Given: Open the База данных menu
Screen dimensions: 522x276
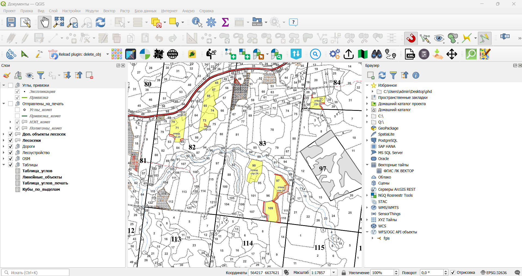Looking at the screenshot, I should click(146, 11).
